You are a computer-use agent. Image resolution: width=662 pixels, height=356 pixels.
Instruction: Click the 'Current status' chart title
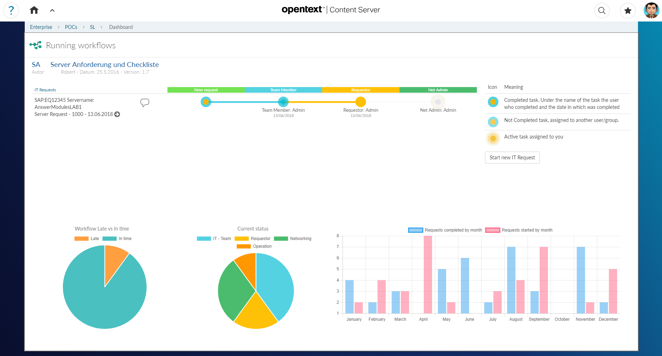point(253,229)
